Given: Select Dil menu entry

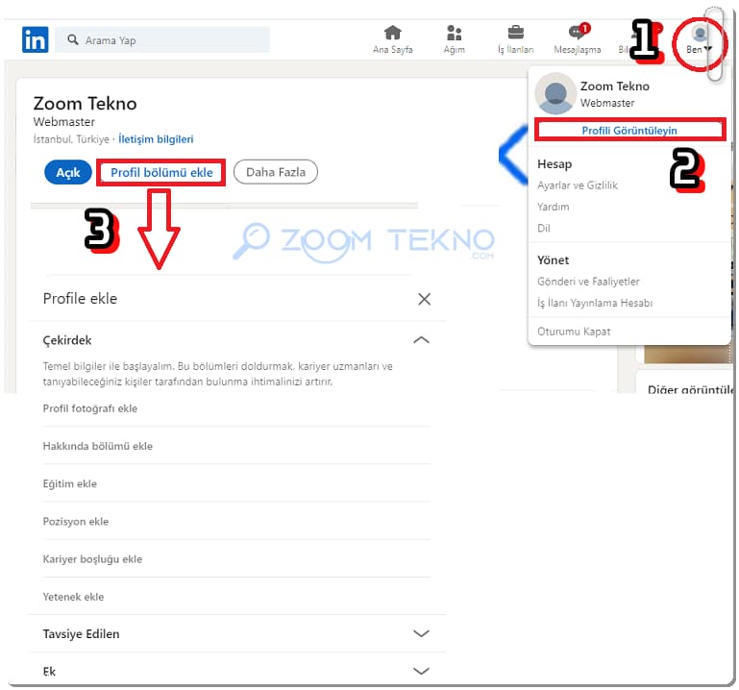Looking at the screenshot, I should (x=543, y=228).
